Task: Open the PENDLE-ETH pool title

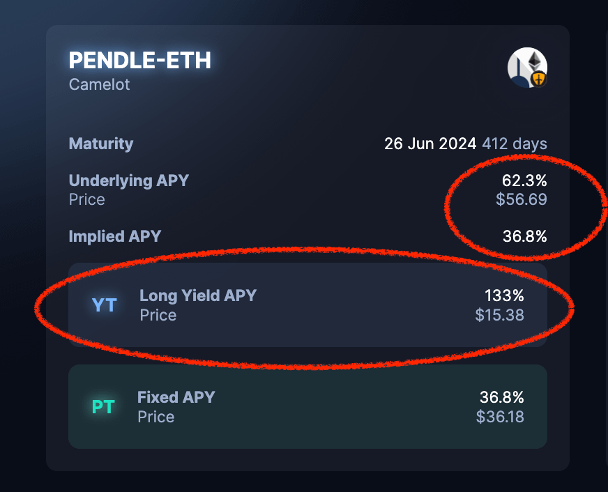Action: click(139, 61)
